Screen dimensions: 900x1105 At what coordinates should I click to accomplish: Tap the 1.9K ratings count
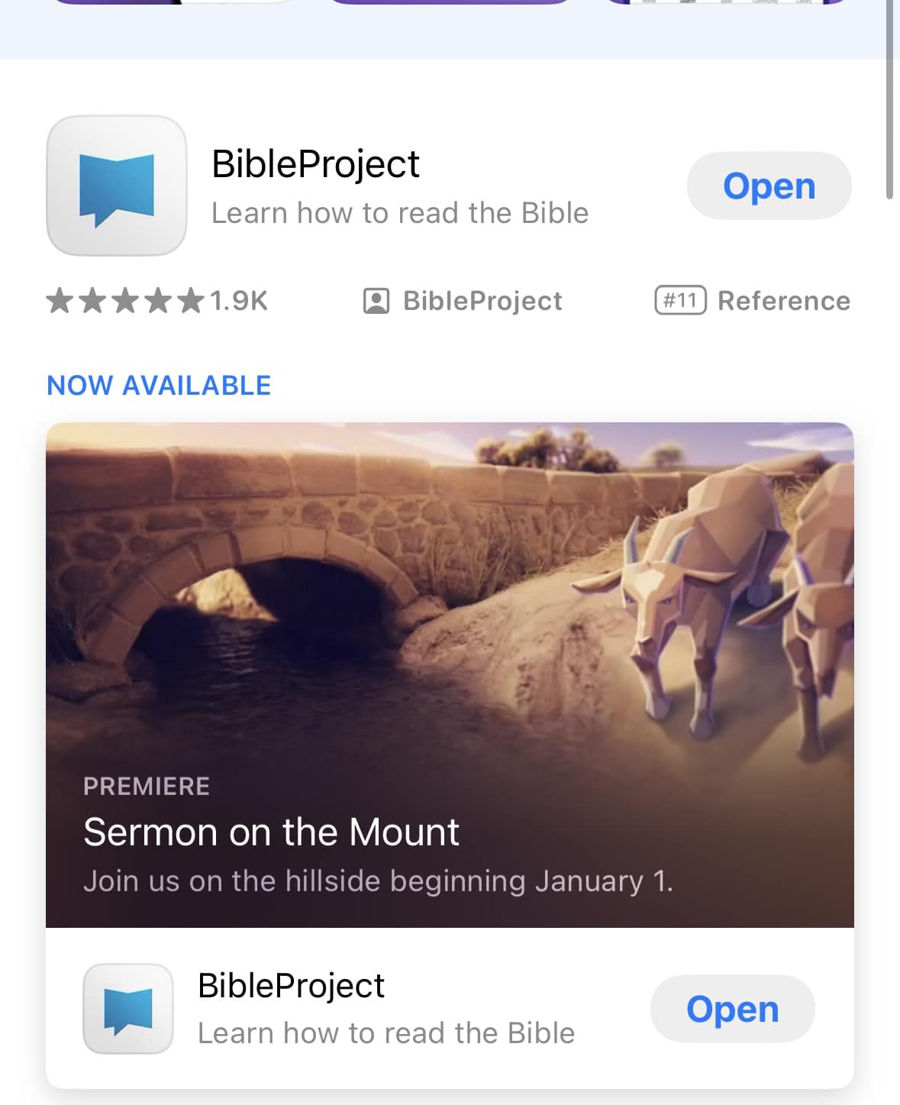click(239, 301)
